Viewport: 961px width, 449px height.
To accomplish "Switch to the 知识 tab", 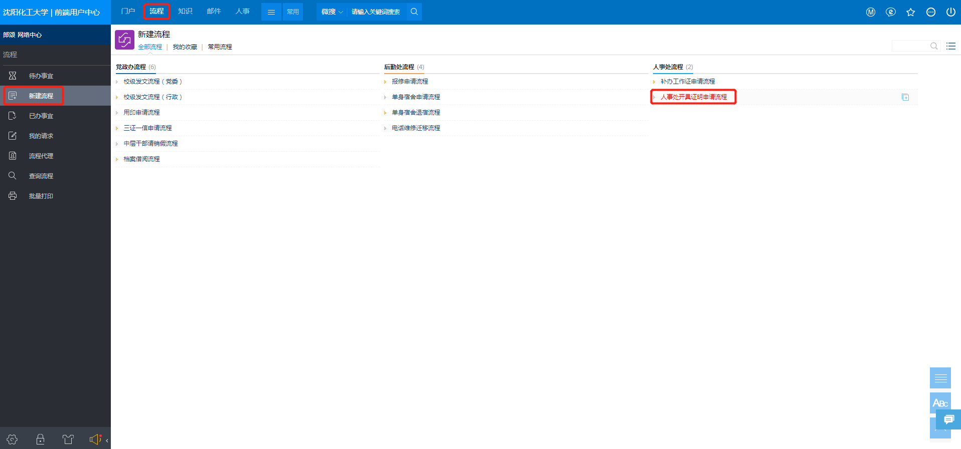I will (x=185, y=11).
